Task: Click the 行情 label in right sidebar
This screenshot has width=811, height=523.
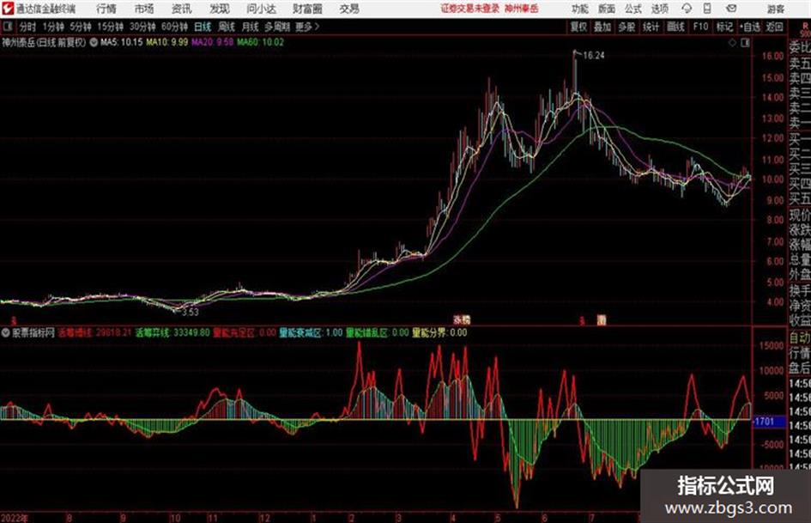Action: 800,353
